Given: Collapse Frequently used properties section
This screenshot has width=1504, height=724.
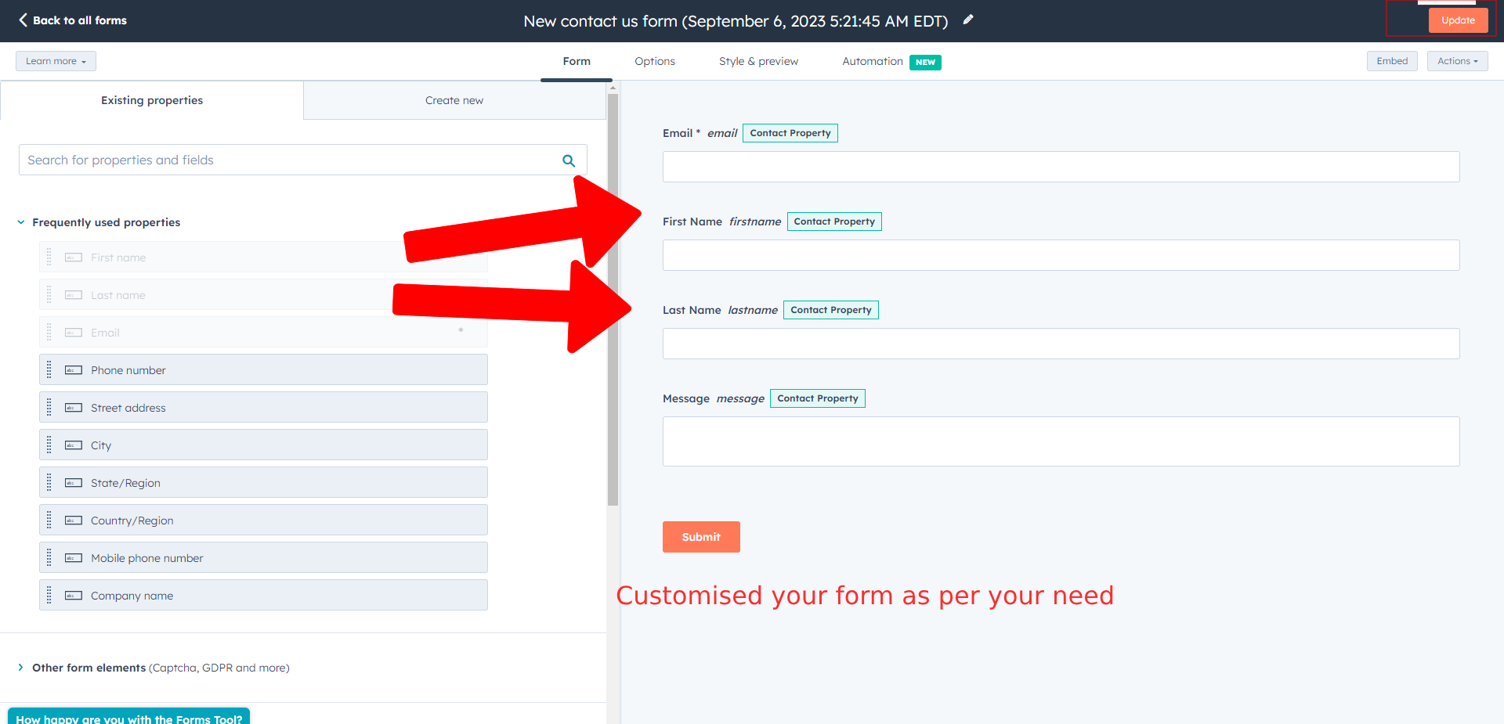Looking at the screenshot, I should (x=21, y=222).
